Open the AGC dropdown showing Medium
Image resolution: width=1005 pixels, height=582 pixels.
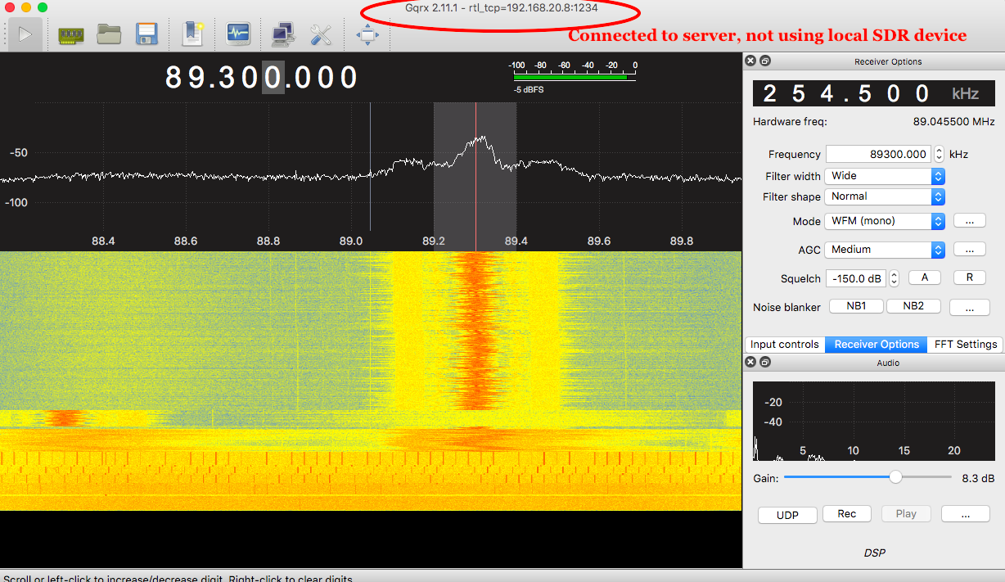[x=885, y=250]
